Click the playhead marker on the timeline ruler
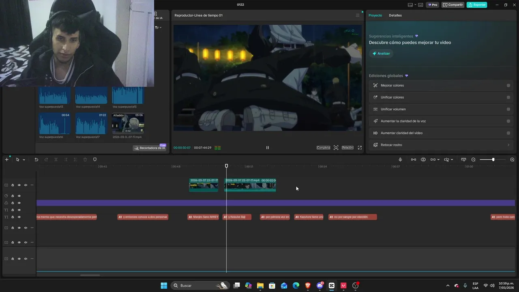Viewport: 519px width, 292px height. (226, 166)
